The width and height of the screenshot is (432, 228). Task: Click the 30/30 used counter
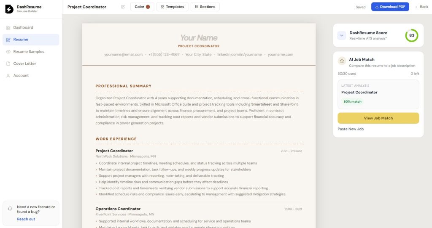[x=347, y=74]
